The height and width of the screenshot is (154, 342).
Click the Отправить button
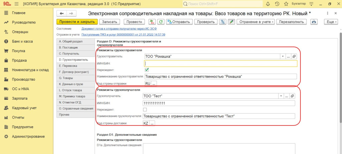179,22
